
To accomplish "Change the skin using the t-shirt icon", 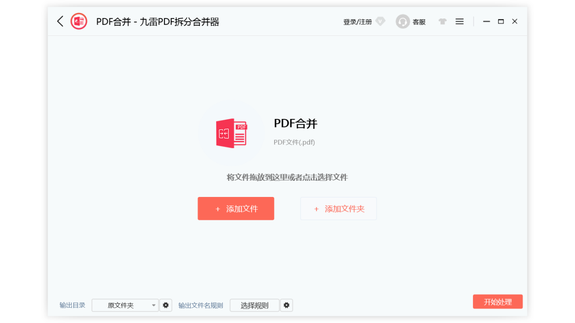I will tap(442, 21).
